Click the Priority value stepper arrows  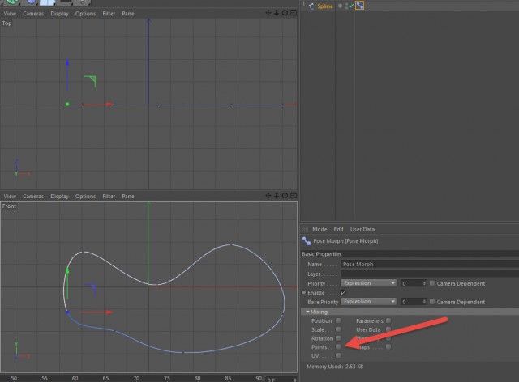(424, 283)
